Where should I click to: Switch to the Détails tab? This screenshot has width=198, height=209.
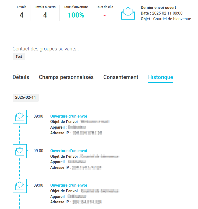[21, 77]
